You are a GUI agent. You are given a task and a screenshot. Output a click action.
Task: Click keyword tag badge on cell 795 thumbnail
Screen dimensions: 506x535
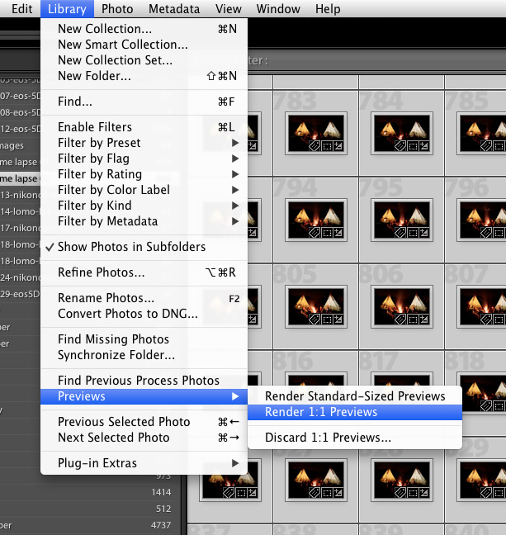tap(400, 233)
